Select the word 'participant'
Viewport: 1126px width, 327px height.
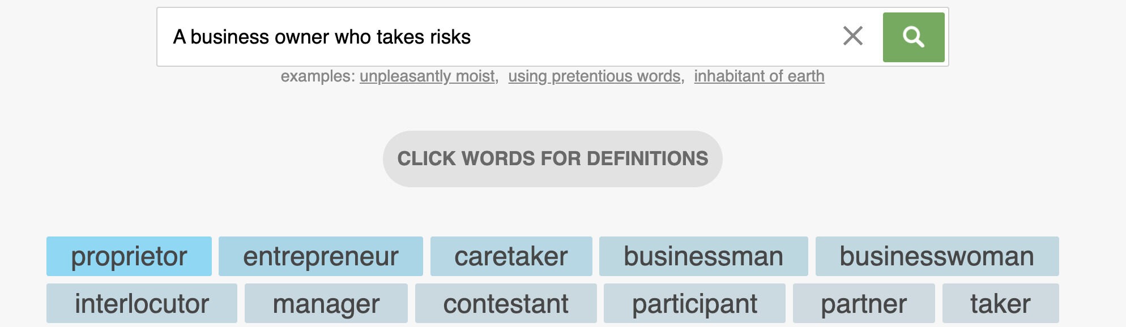tap(694, 303)
